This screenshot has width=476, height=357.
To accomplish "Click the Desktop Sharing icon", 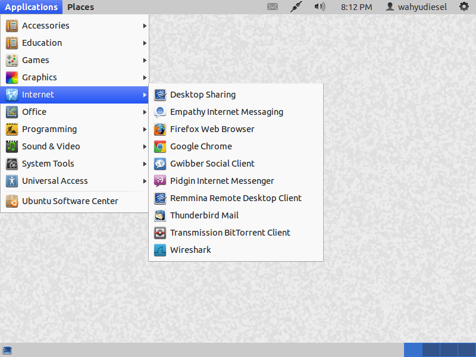I will click(x=160, y=95).
